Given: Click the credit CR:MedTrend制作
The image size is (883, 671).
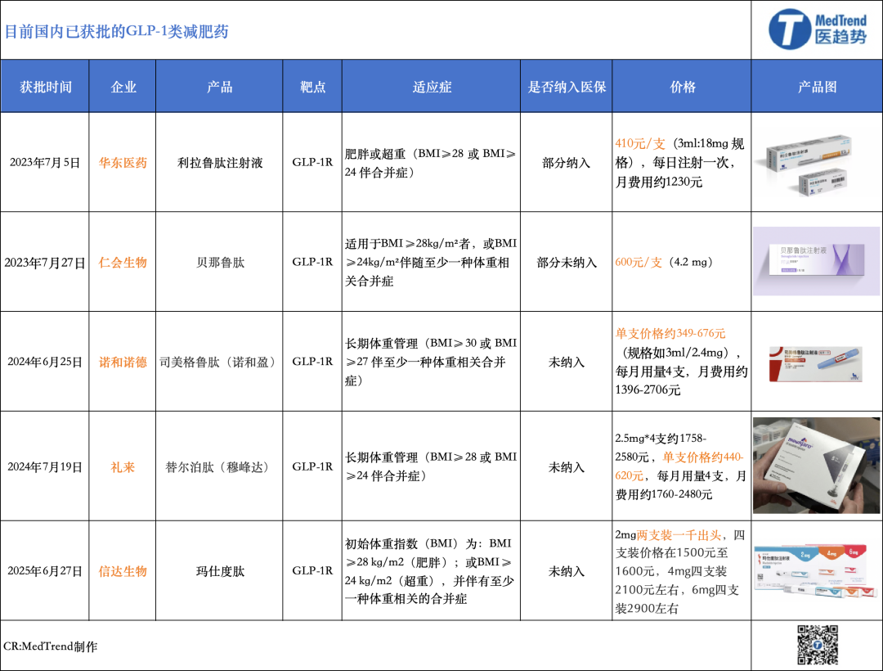Looking at the screenshot, I should [x=50, y=646].
